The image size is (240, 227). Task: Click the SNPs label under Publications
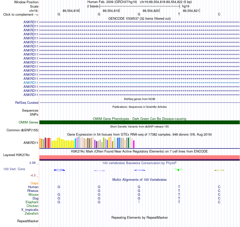(34, 114)
